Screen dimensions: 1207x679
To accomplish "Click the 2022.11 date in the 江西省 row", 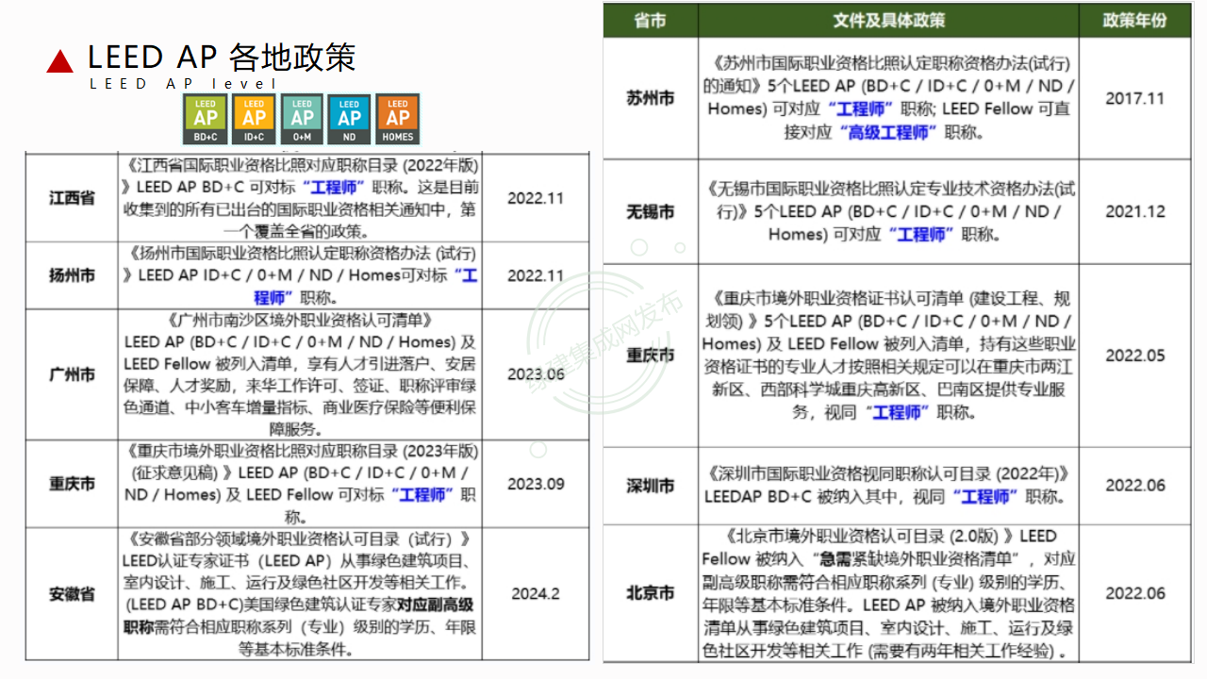I will click(x=536, y=199).
